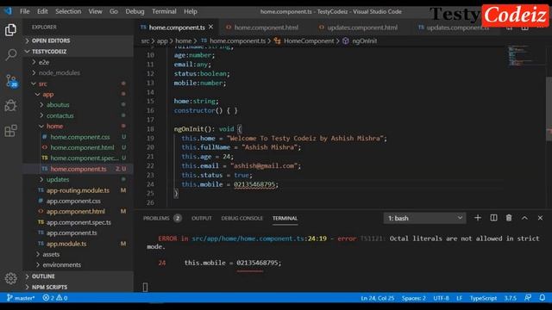Change indentation via Spaces: 2
The image size is (552, 310).
pyautogui.click(x=414, y=298)
